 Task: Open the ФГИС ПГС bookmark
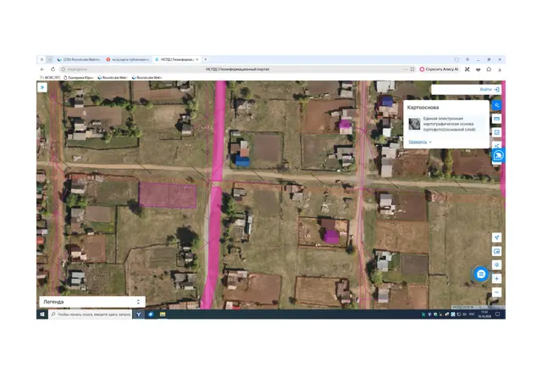tap(50, 77)
